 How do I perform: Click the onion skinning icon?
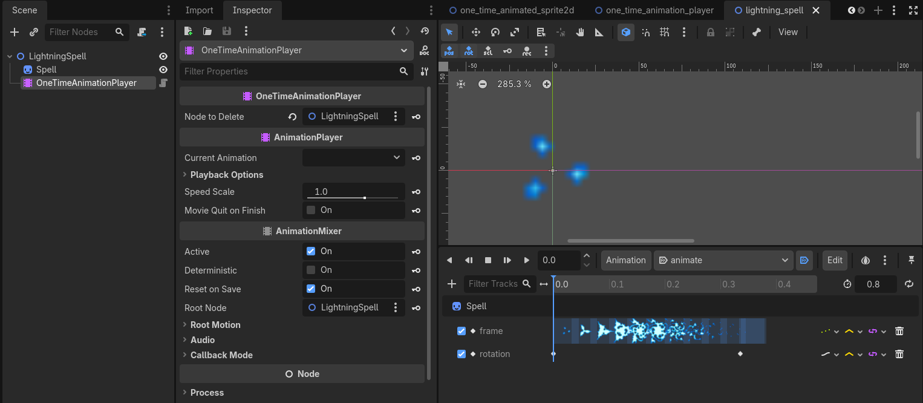[x=866, y=260]
